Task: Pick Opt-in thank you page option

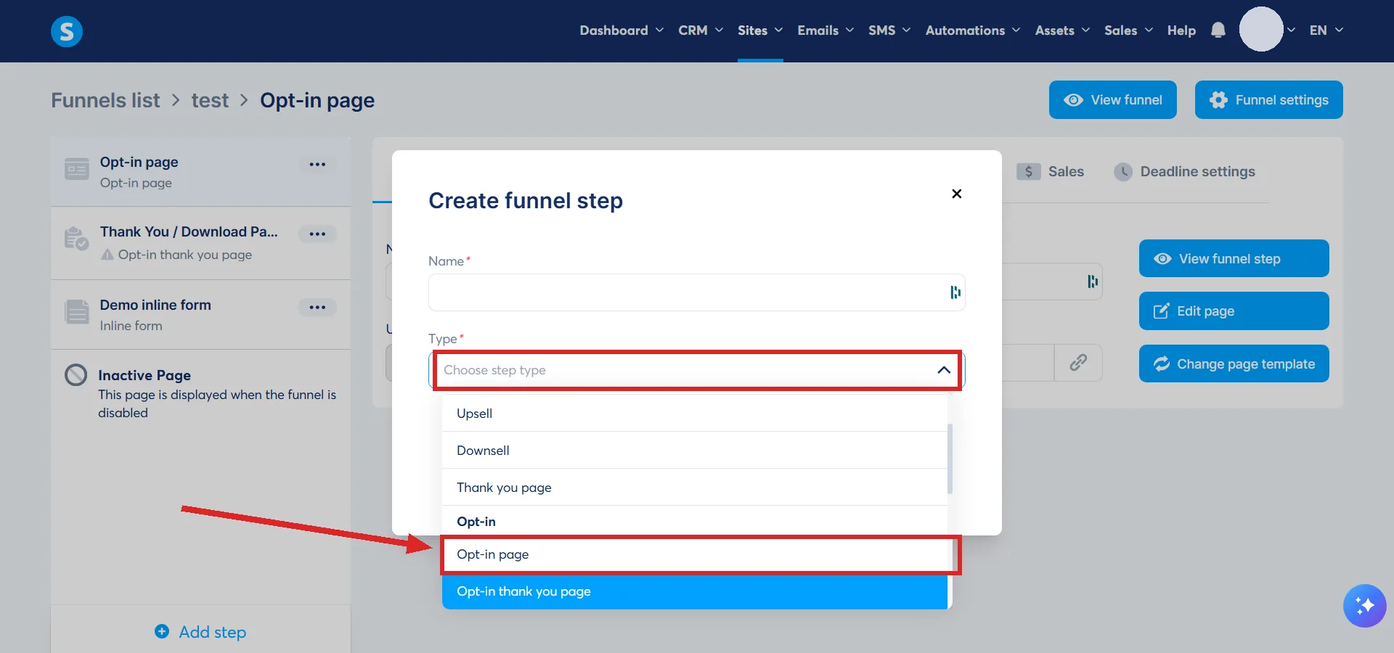Action: [x=695, y=591]
